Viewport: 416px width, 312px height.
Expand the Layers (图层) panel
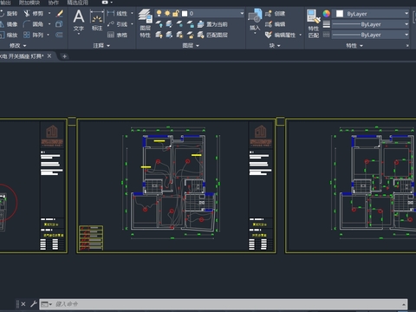pyautogui.click(x=191, y=45)
